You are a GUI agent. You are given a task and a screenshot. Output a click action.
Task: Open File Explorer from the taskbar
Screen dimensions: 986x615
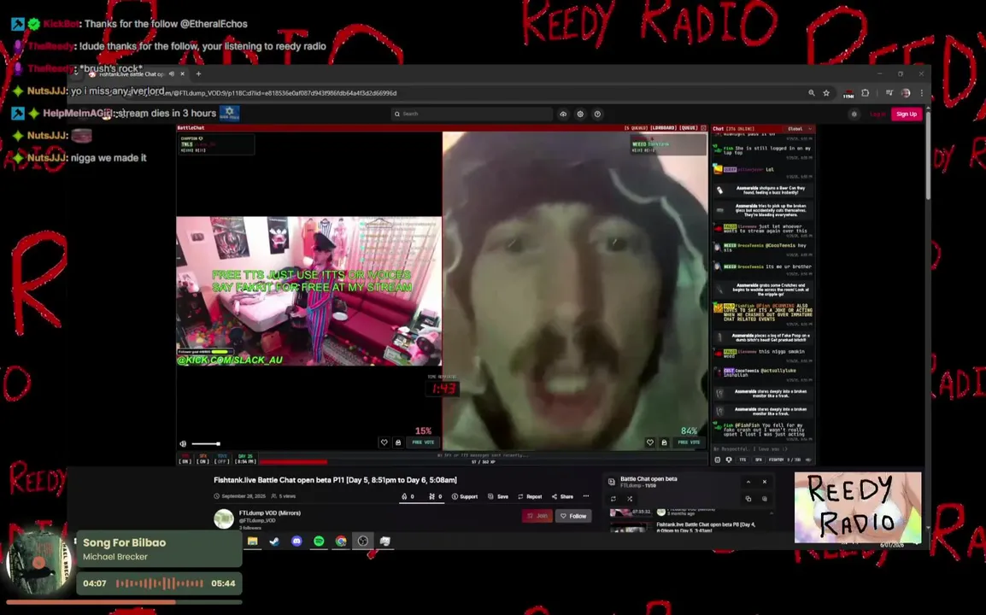(253, 542)
